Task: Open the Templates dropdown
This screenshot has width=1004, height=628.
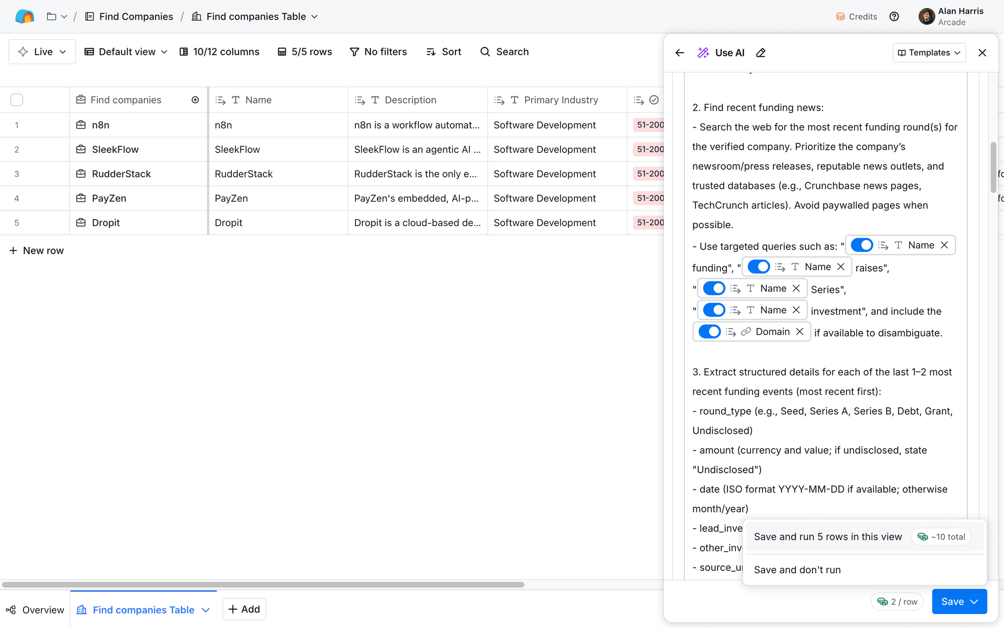Action: pyautogui.click(x=929, y=53)
